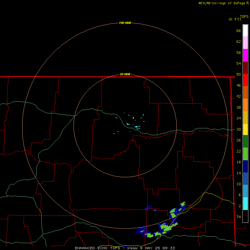Click the 50 legend value
Screen dimensions: 250x250
tap(239, 74)
